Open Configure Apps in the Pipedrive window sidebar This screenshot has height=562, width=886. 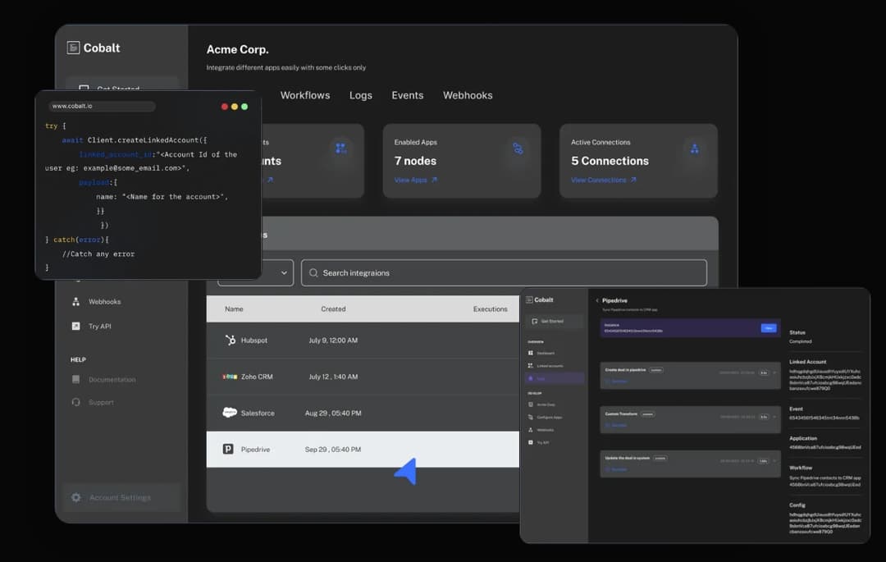coord(549,418)
